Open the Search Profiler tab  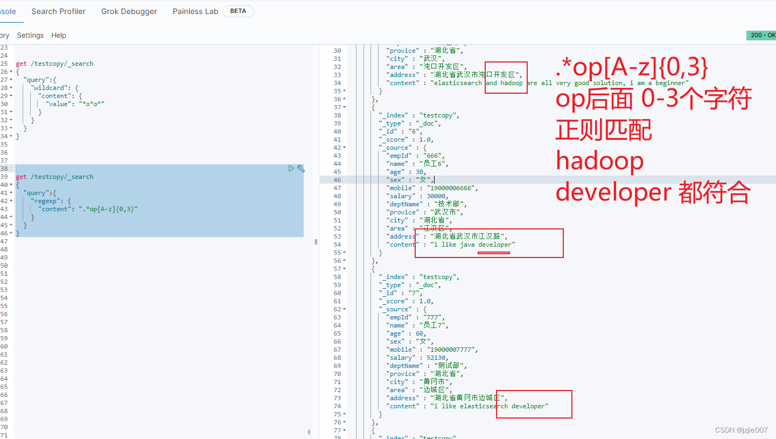pos(58,11)
